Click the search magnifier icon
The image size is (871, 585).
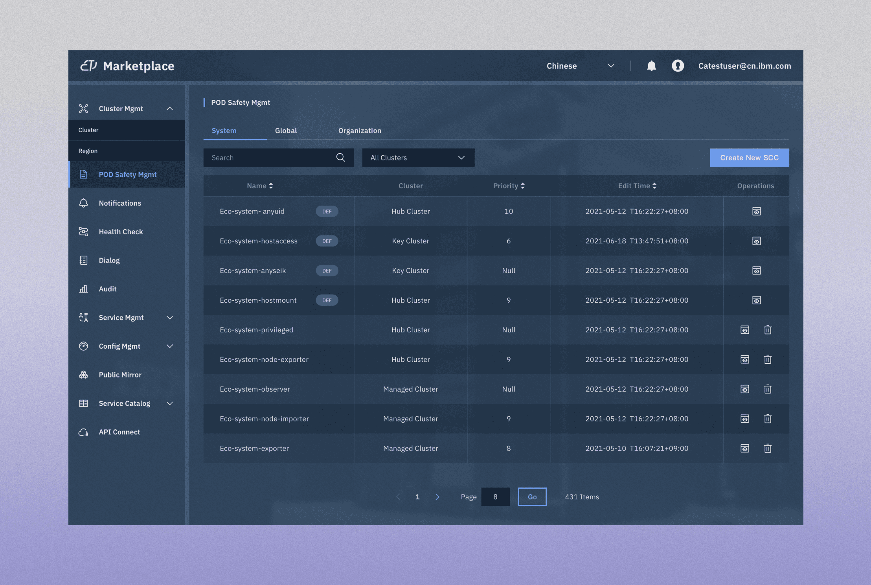tap(340, 158)
